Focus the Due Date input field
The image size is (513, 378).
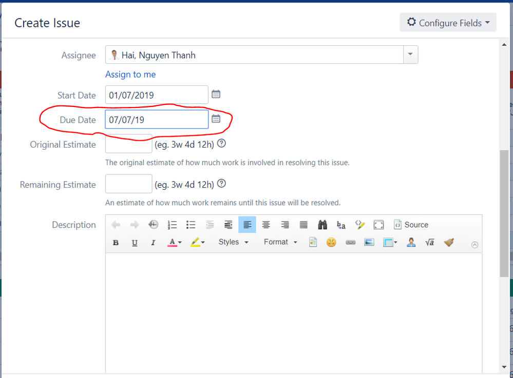157,119
